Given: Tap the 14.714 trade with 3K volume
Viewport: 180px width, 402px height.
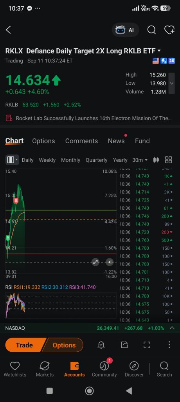Looking at the screenshot, I should point(146,192).
